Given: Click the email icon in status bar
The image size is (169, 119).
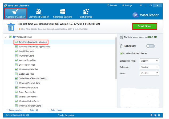Looking at the screenshot, I should [159, 115].
